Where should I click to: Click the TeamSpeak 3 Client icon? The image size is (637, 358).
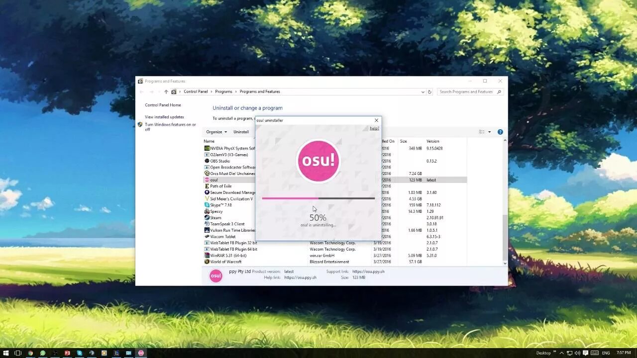pyautogui.click(x=207, y=224)
